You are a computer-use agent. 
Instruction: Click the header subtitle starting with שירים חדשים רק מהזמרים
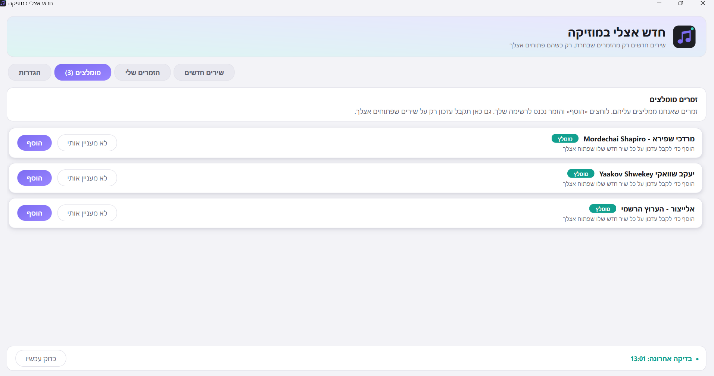pyautogui.click(x=587, y=45)
